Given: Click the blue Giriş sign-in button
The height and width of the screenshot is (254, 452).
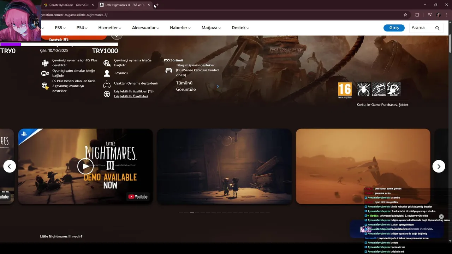Looking at the screenshot, I should (x=394, y=28).
